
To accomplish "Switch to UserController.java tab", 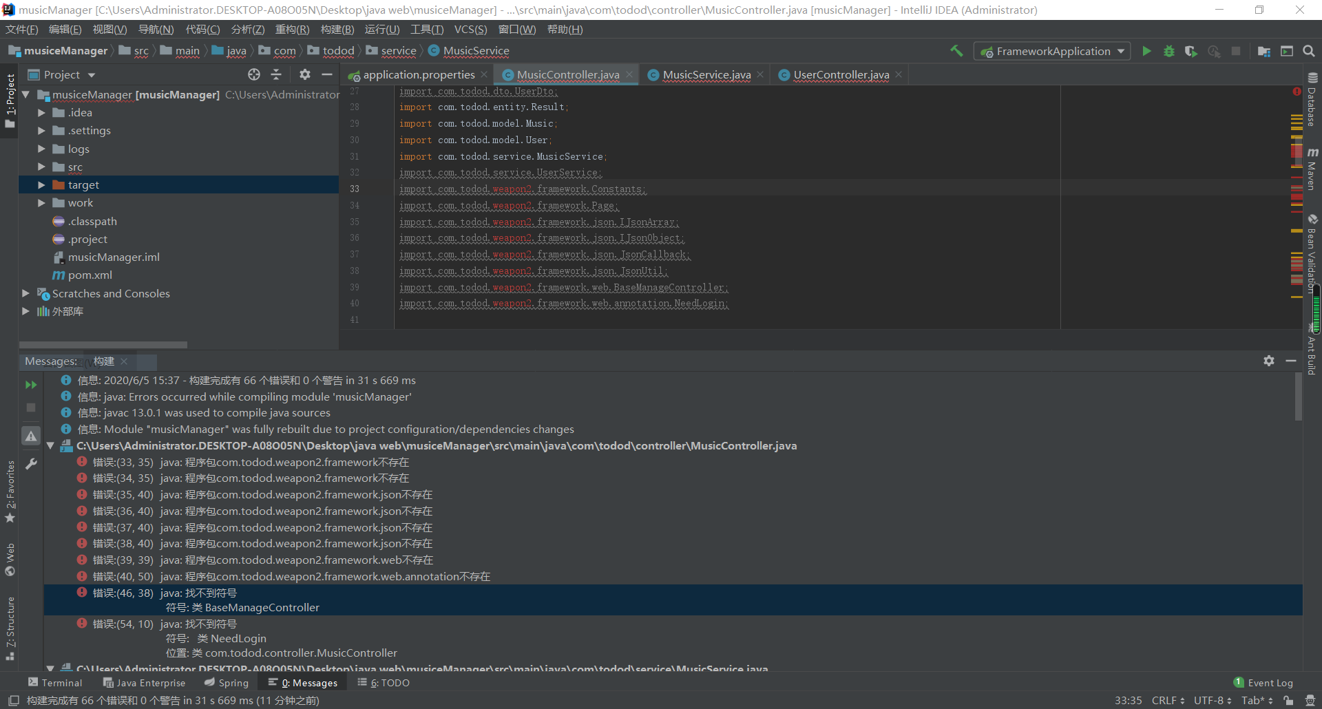I will click(x=841, y=74).
